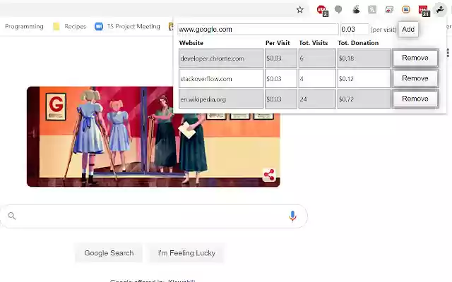Select the en.wikipedia.org cell
The image size is (452, 282).
pyautogui.click(x=221, y=99)
